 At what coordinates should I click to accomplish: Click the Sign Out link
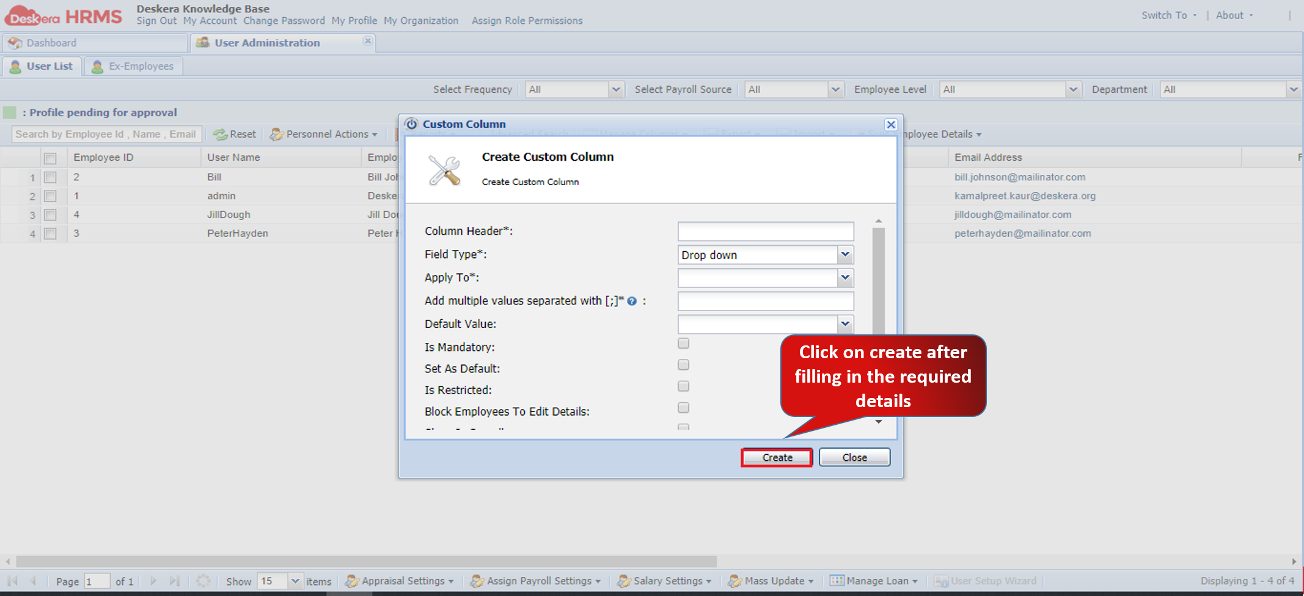coord(156,21)
